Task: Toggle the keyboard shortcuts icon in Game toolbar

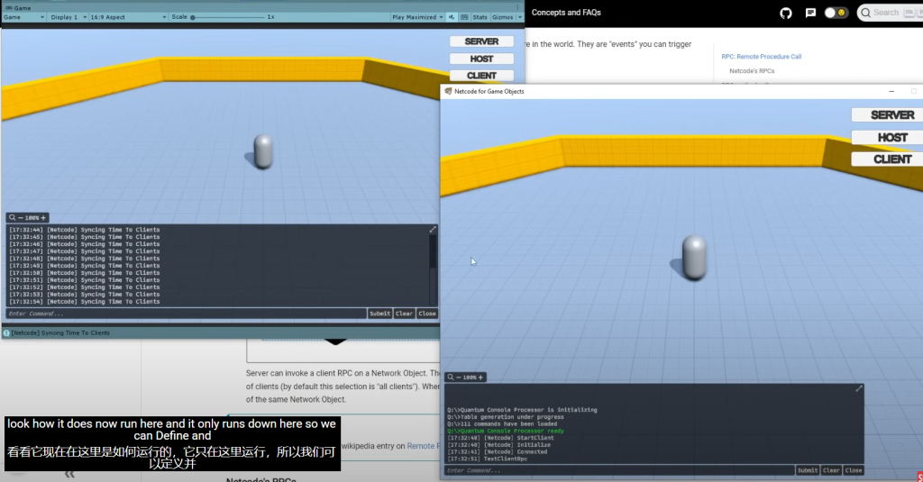Action: 463,17
